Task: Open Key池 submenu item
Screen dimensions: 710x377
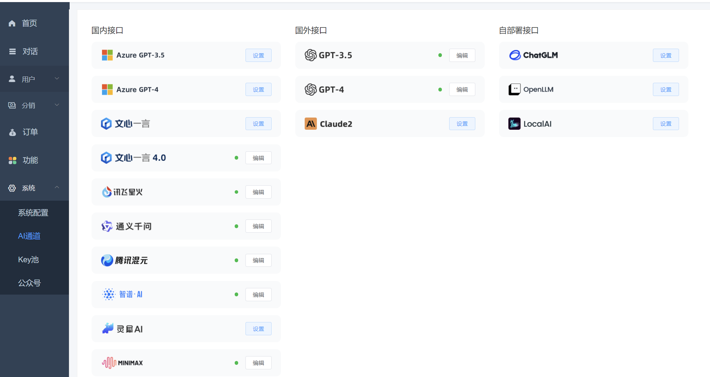Action: click(28, 260)
